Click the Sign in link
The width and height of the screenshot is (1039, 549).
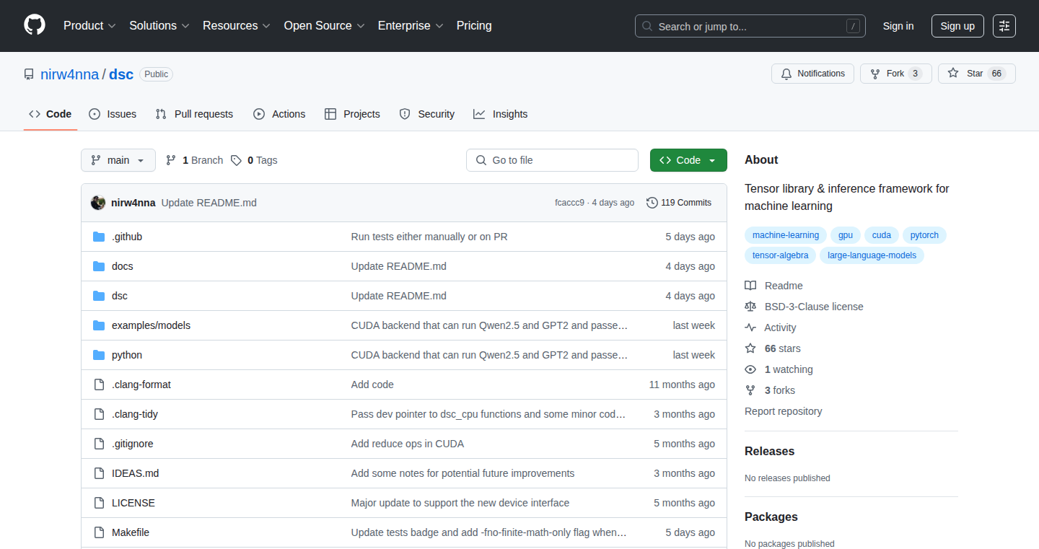898,26
